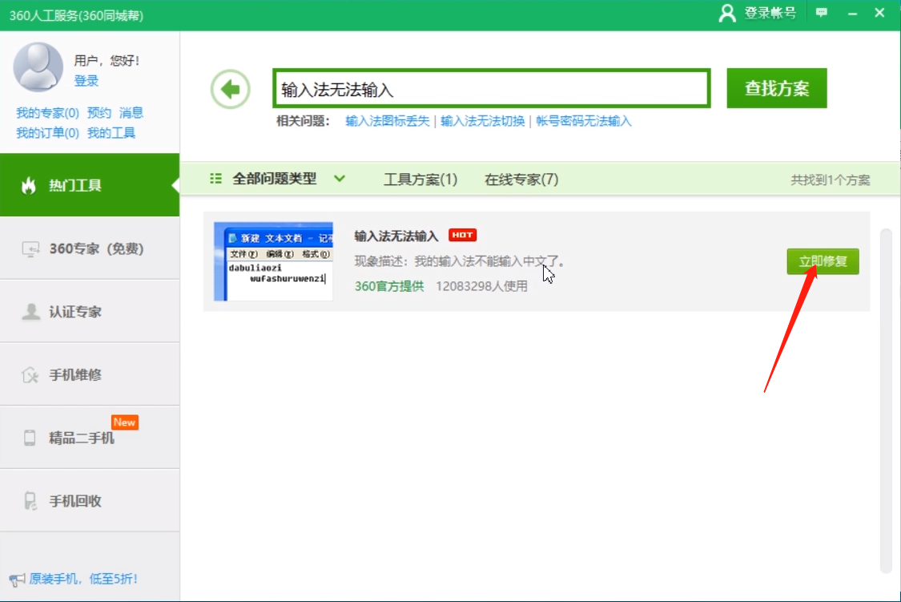This screenshot has width=901, height=602.
Task: Click the 登录帐号 account icon
Action: coord(727,13)
